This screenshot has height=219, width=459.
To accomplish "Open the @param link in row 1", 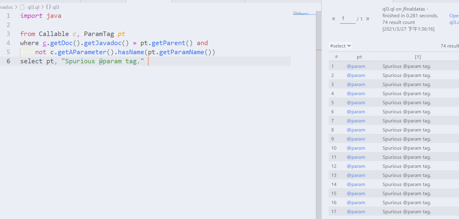I will (356, 66).
